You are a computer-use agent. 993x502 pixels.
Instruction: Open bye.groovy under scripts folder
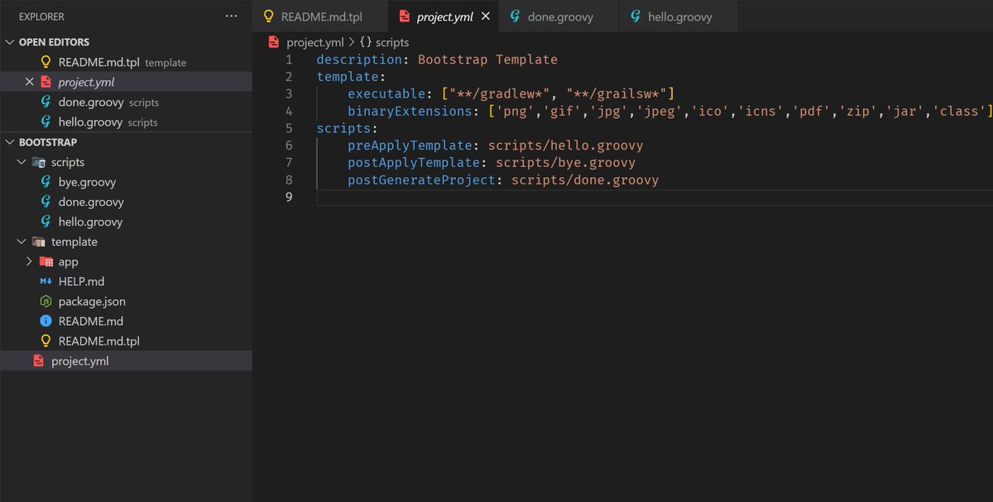(x=126, y=182)
